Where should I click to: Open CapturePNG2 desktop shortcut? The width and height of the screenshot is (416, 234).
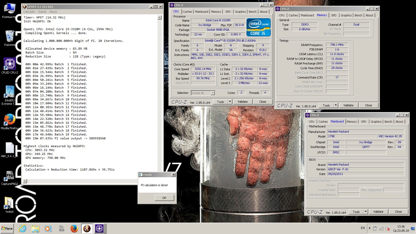[10, 178]
